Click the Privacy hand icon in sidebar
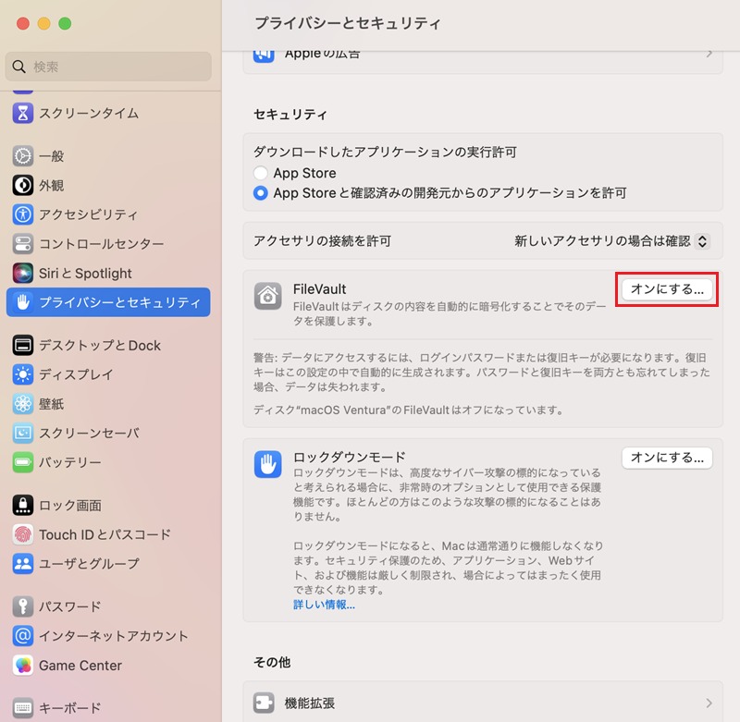This screenshot has height=722, width=740. click(x=22, y=301)
